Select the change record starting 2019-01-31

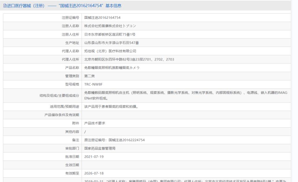(x=185, y=181)
